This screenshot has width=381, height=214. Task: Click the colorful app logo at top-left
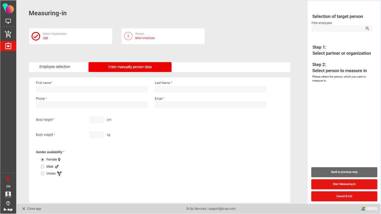(x=8, y=8)
